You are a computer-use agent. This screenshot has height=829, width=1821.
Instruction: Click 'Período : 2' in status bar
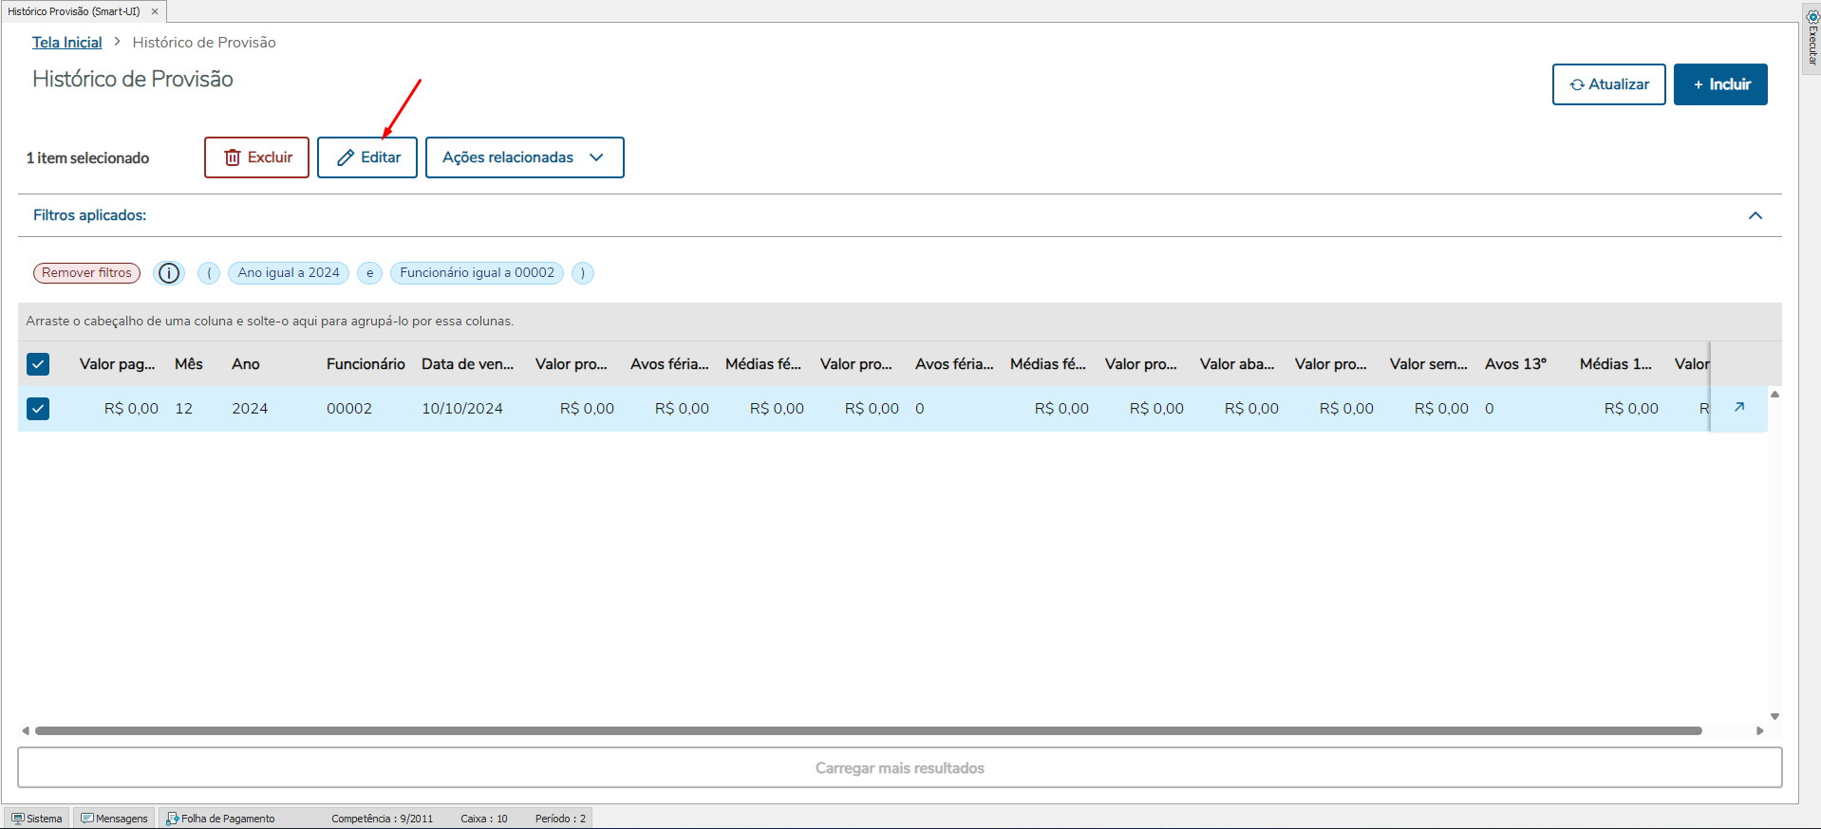[x=560, y=819]
